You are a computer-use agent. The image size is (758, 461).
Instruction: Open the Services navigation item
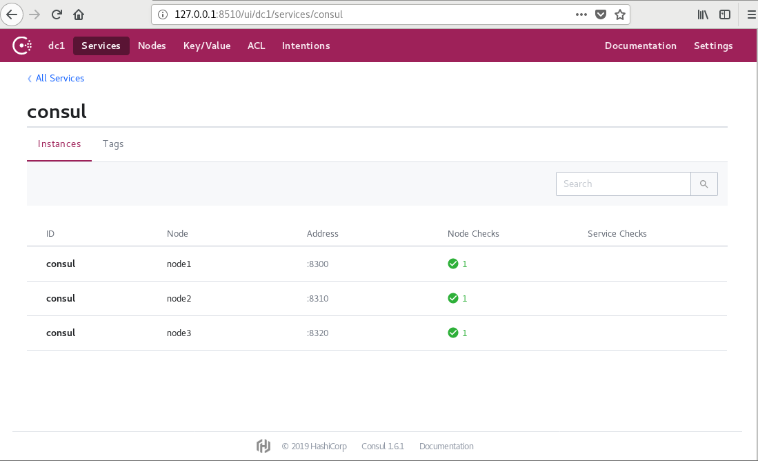click(101, 46)
